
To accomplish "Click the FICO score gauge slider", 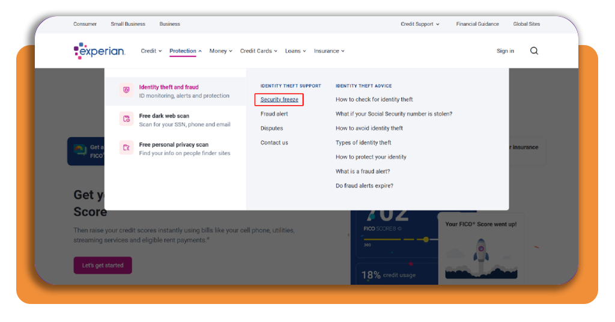I will (x=426, y=239).
